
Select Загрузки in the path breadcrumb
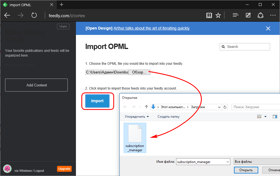pos(198,107)
